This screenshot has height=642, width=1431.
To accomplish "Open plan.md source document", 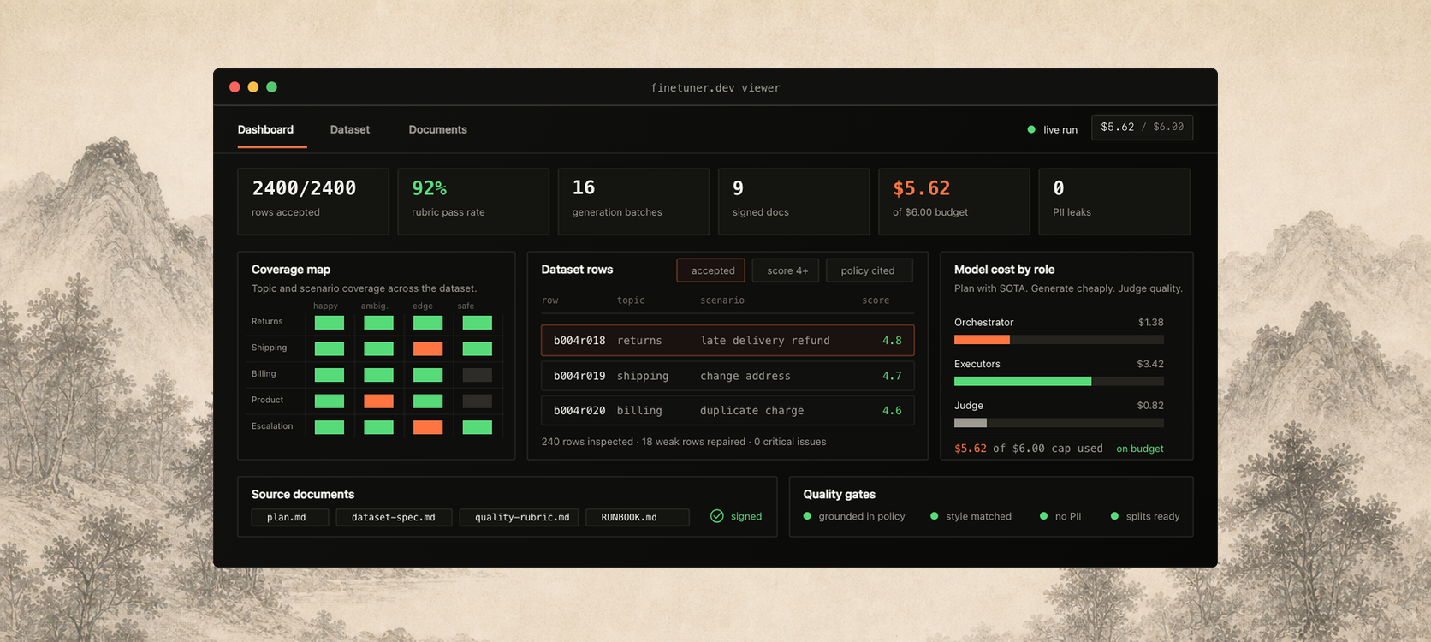I will tap(290, 517).
